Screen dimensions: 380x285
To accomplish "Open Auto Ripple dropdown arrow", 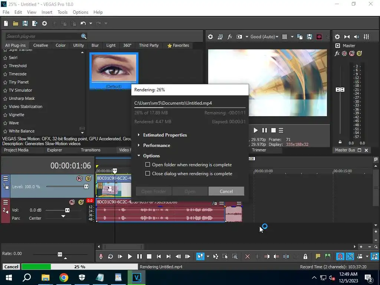I will pyautogui.click(x=367, y=256).
